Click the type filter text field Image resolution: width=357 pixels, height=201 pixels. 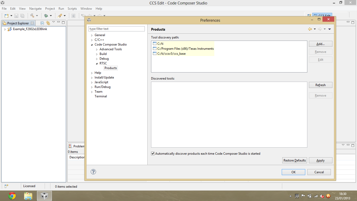(x=116, y=29)
